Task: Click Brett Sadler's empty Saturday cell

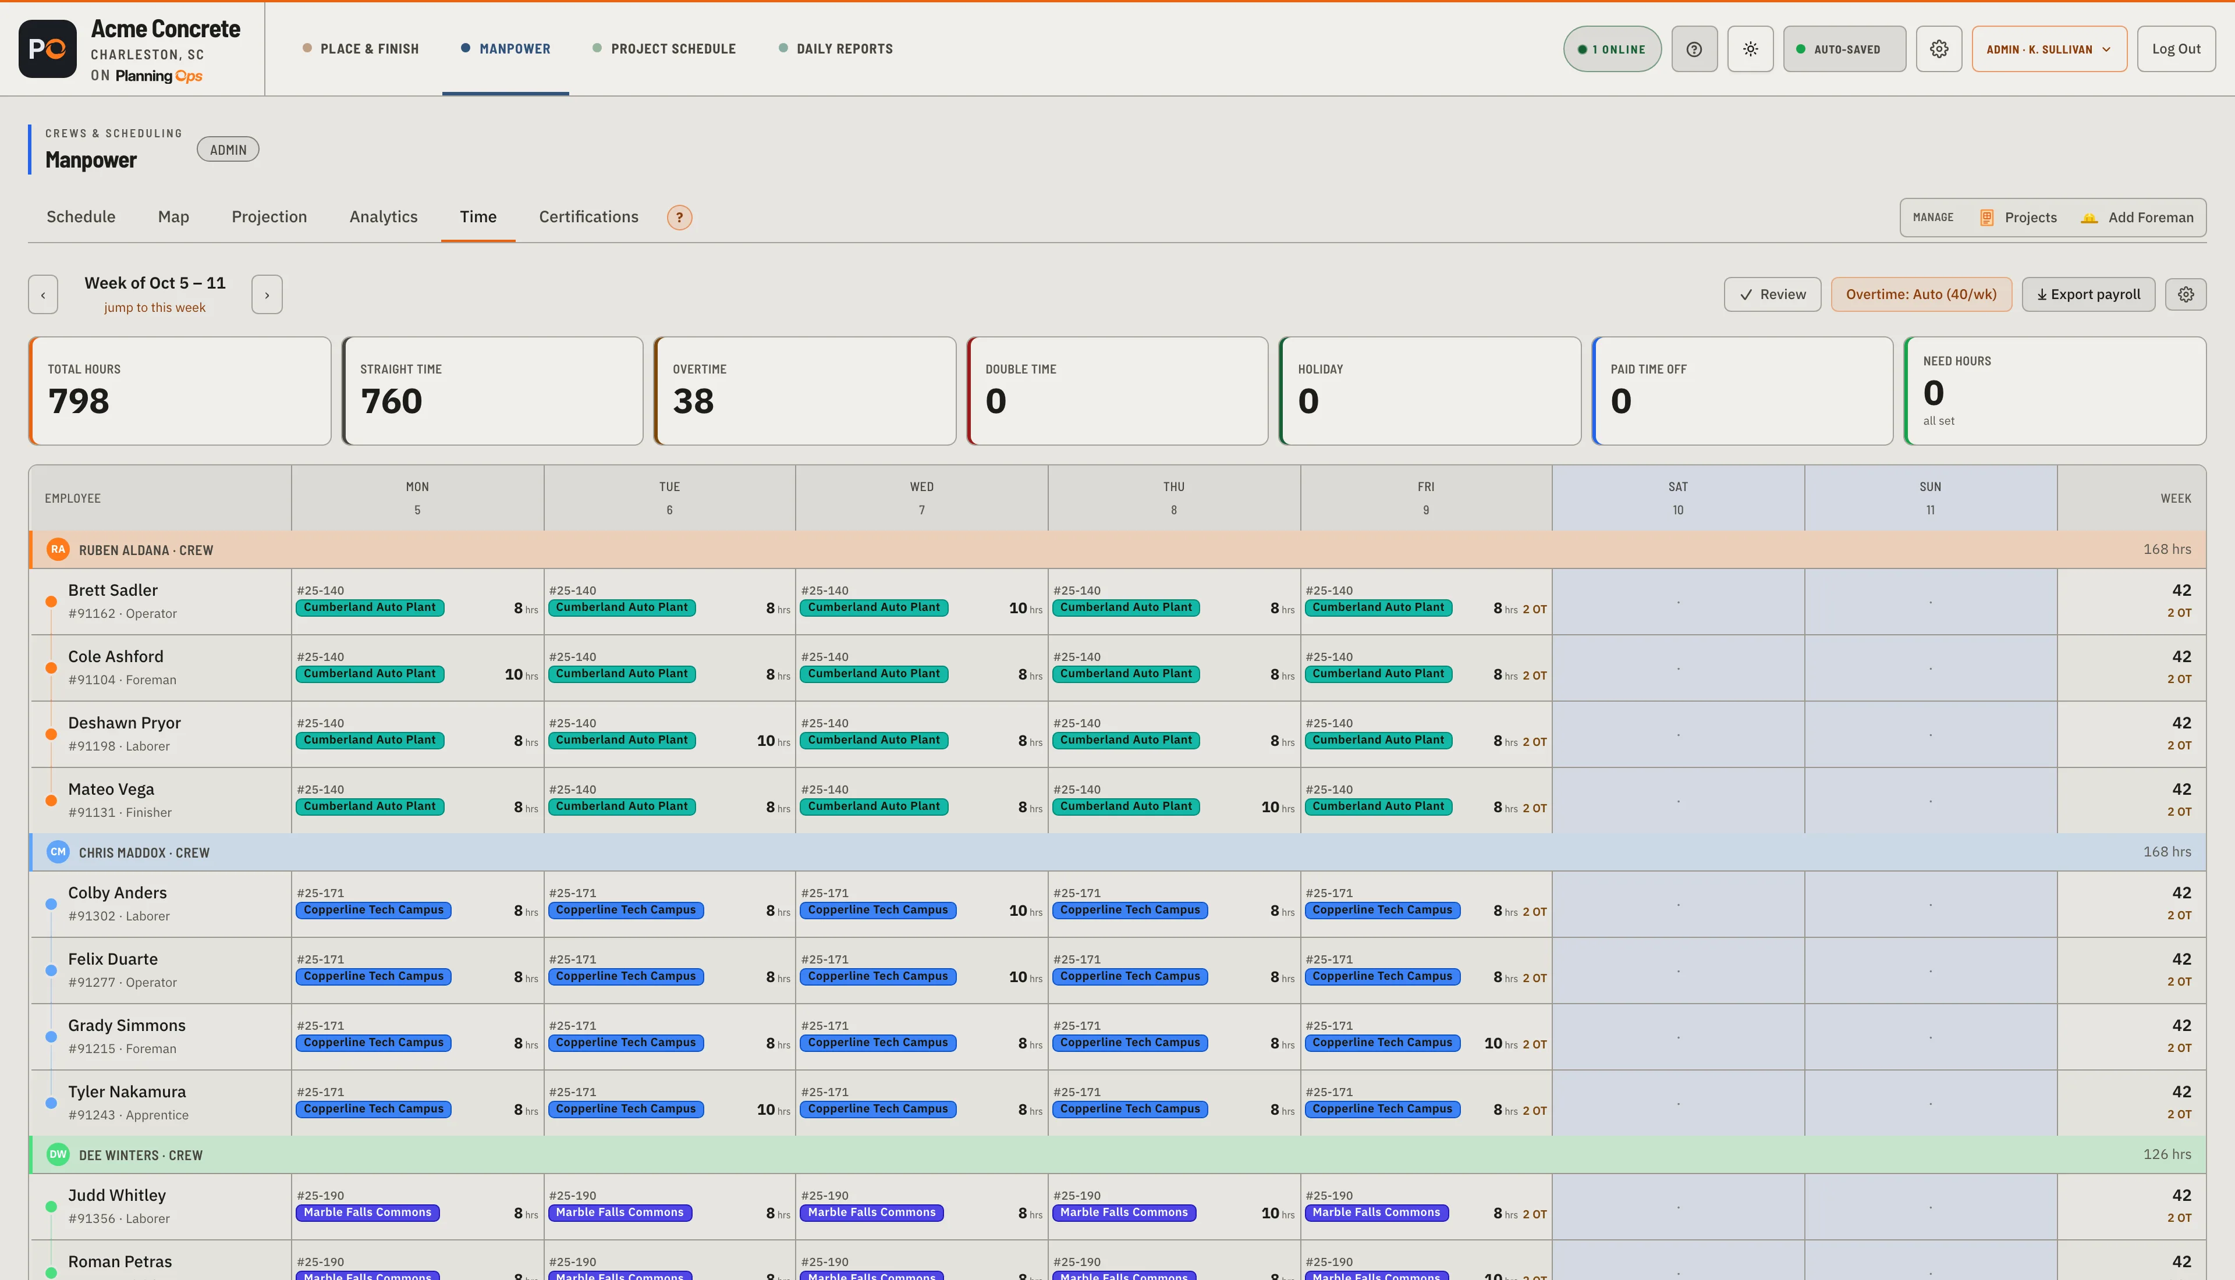Action: coord(1677,602)
